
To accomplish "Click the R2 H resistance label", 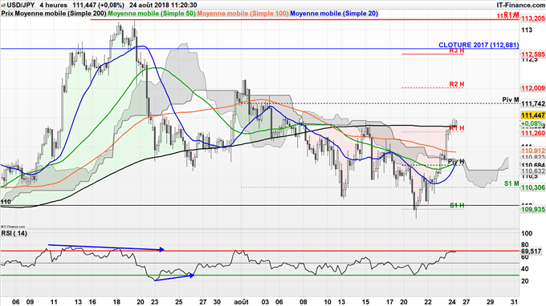I will pyautogui.click(x=457, y=84).
